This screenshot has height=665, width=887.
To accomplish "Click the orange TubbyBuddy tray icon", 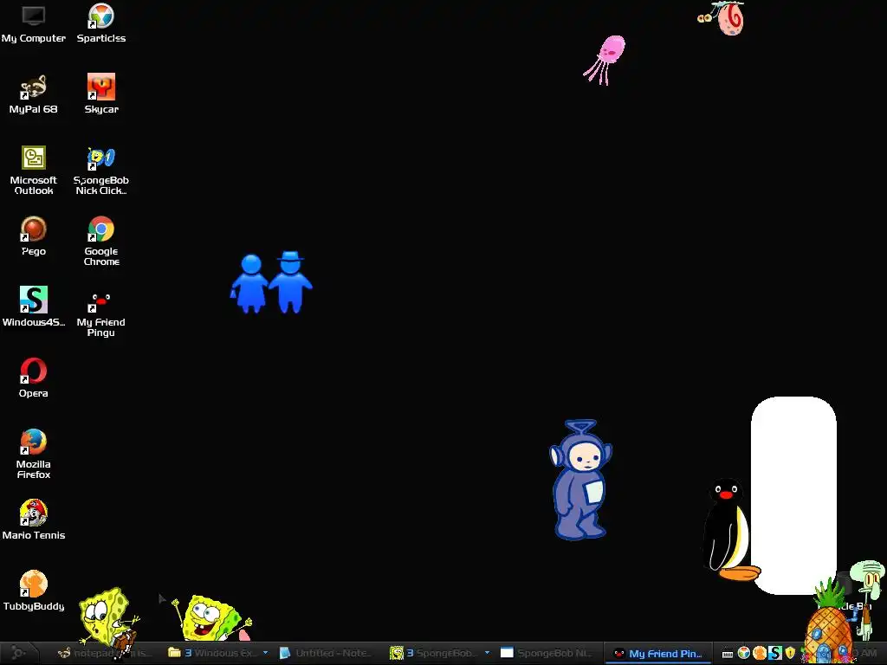I will 760,653.
